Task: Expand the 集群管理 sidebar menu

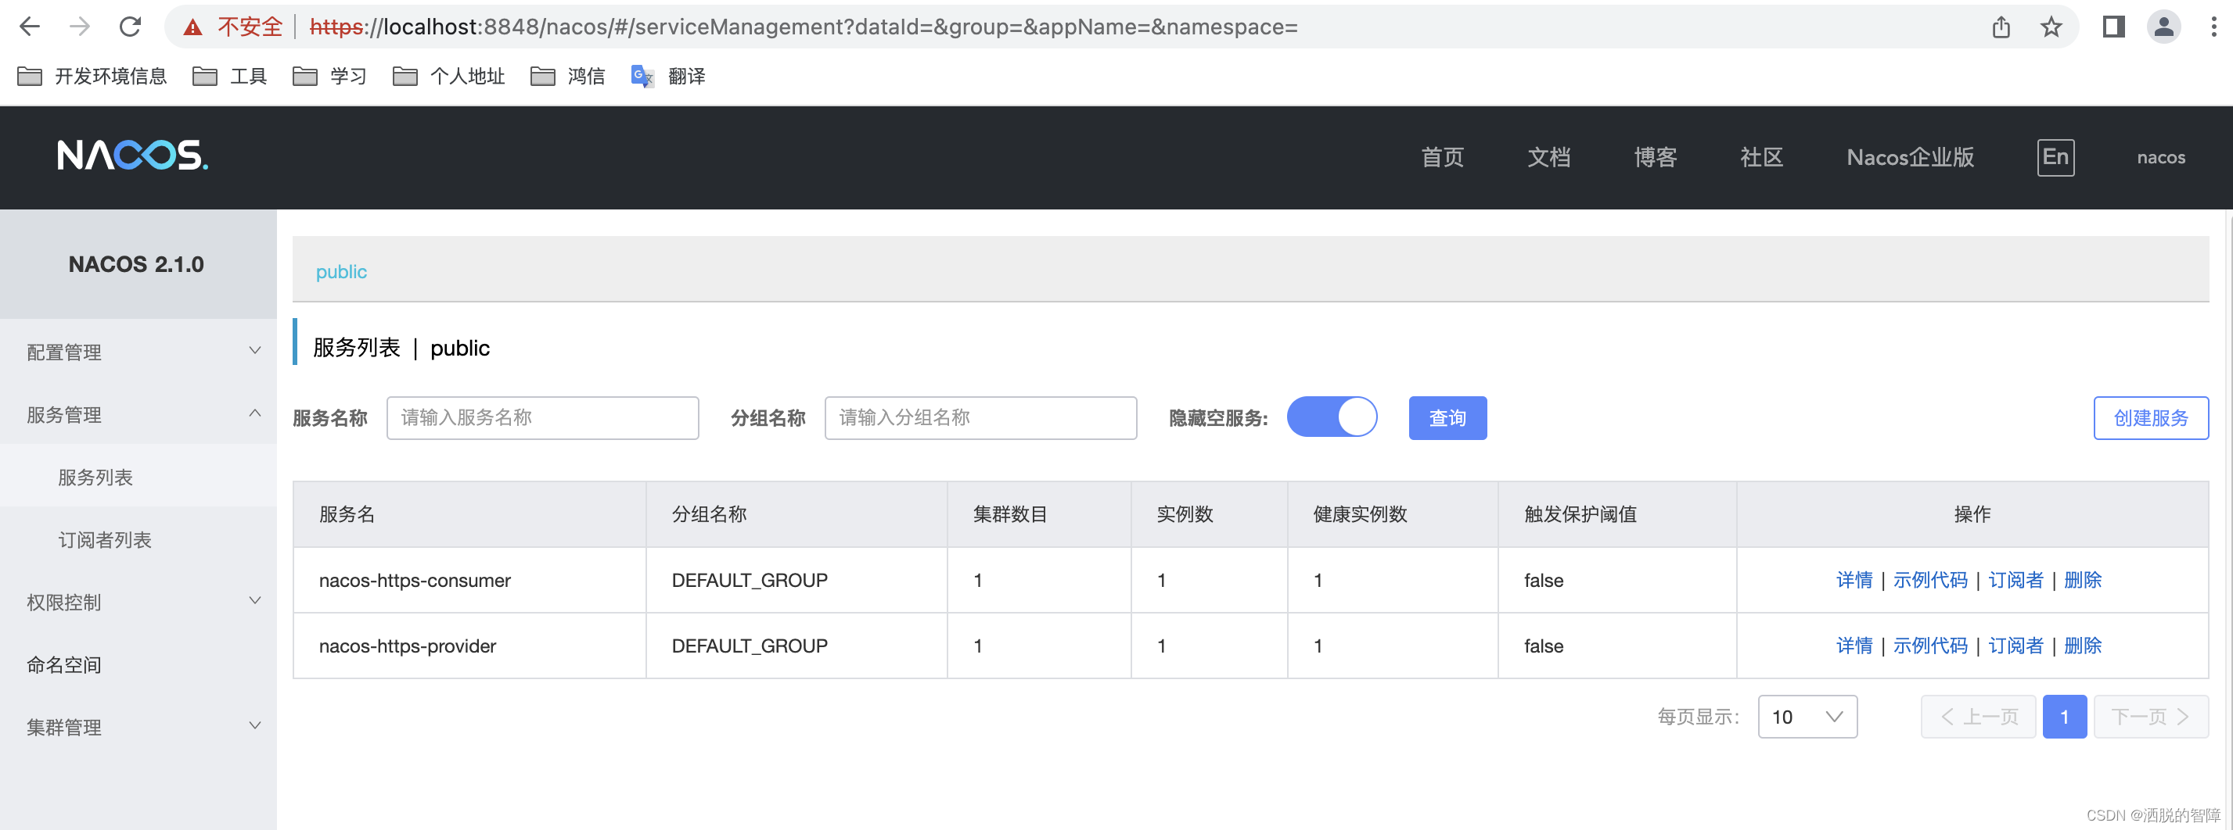Action: pyautogui.click(x=138, y=726)
